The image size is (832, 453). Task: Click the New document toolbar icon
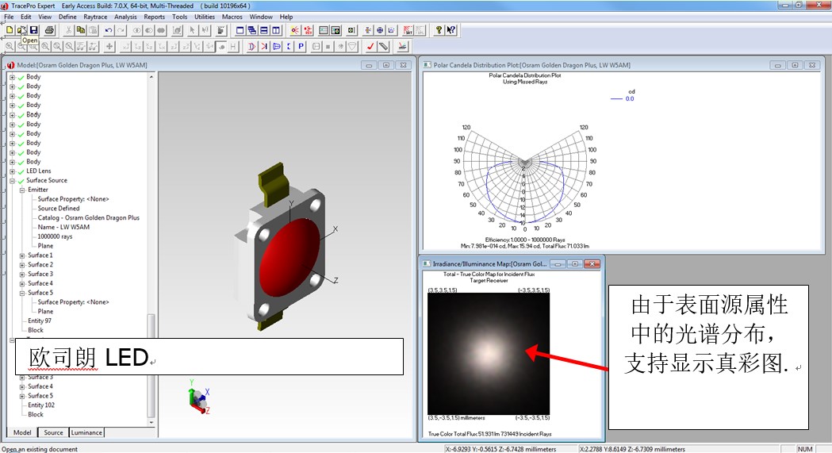[10, 30]
